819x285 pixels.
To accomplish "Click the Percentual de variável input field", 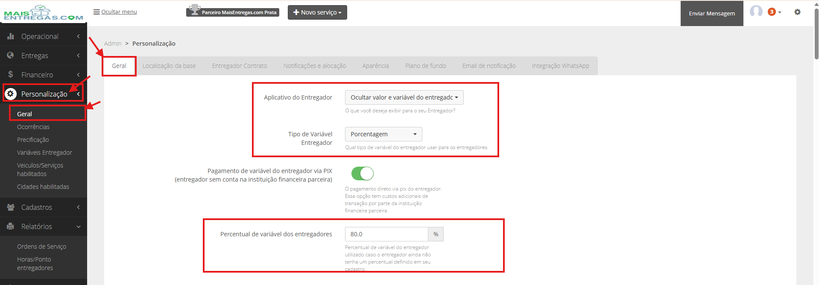I will [386, 234].
